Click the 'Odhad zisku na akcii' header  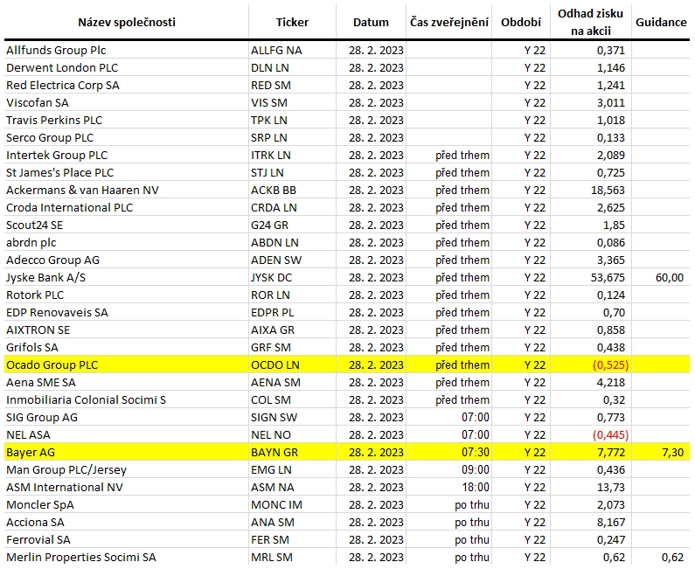tap(590, 22)
